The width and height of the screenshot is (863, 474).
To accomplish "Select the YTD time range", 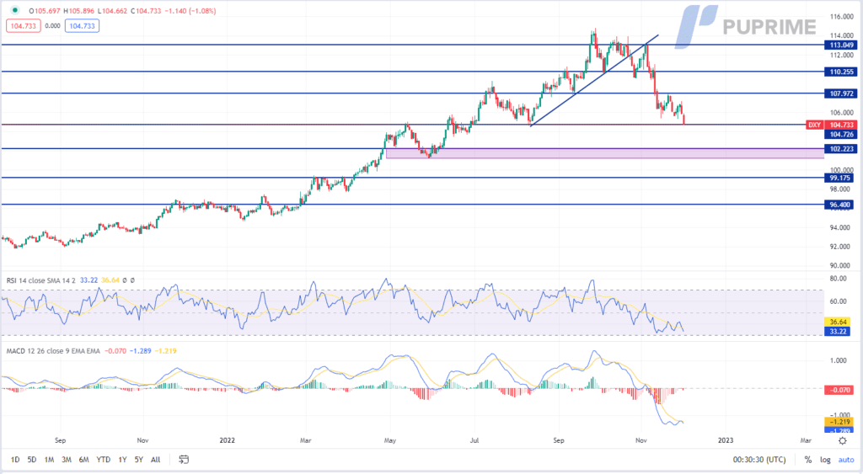I will [103, 460].
